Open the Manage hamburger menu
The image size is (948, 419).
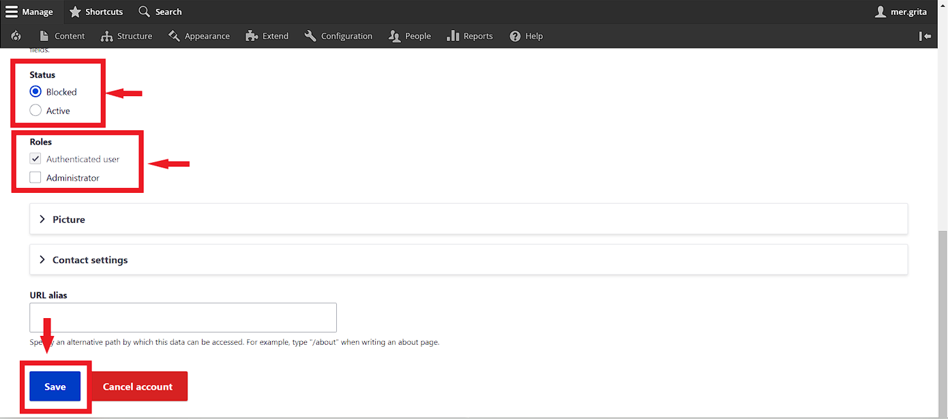click(29, 12)
